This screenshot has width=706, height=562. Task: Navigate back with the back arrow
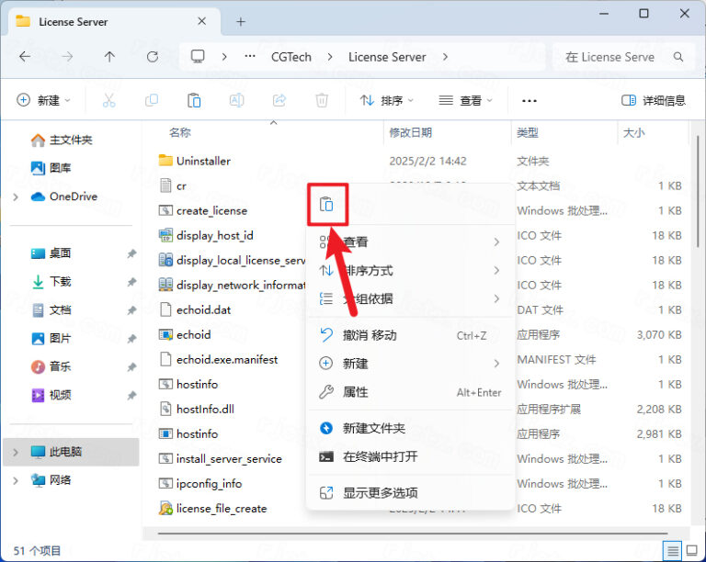25,57
